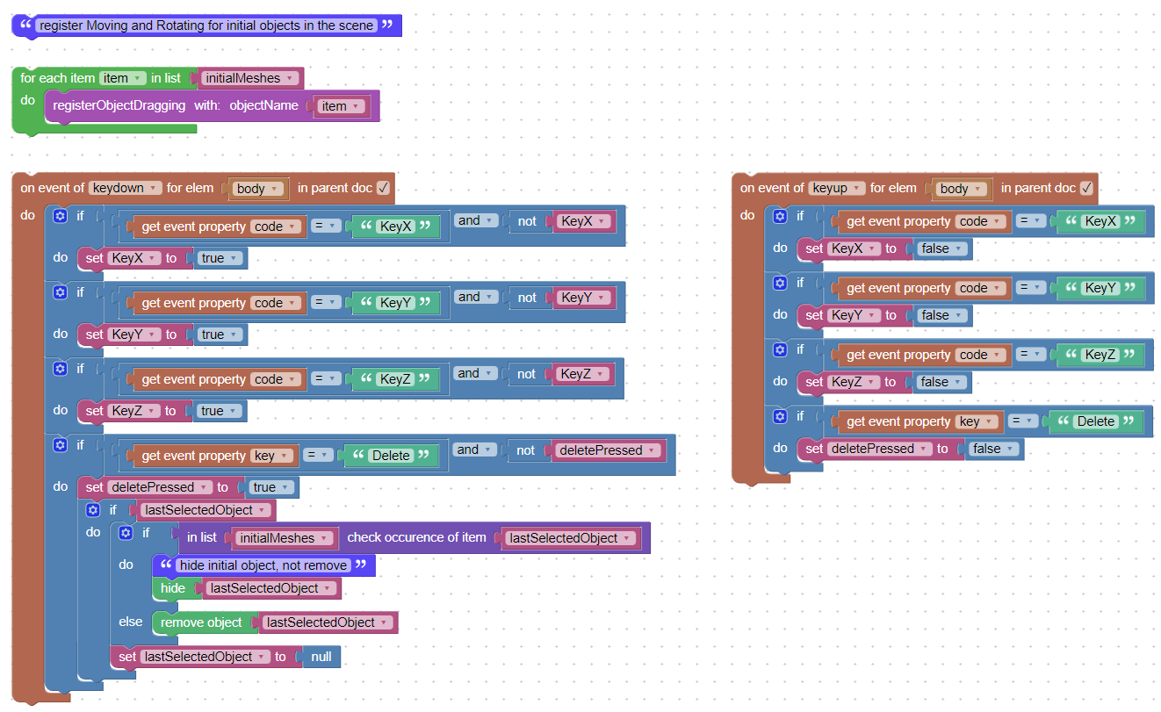The height and width of the screenshot is (712, 1161).
Task: Open gear icon on if lastSelectedObject block
Action: coord(92,509)
